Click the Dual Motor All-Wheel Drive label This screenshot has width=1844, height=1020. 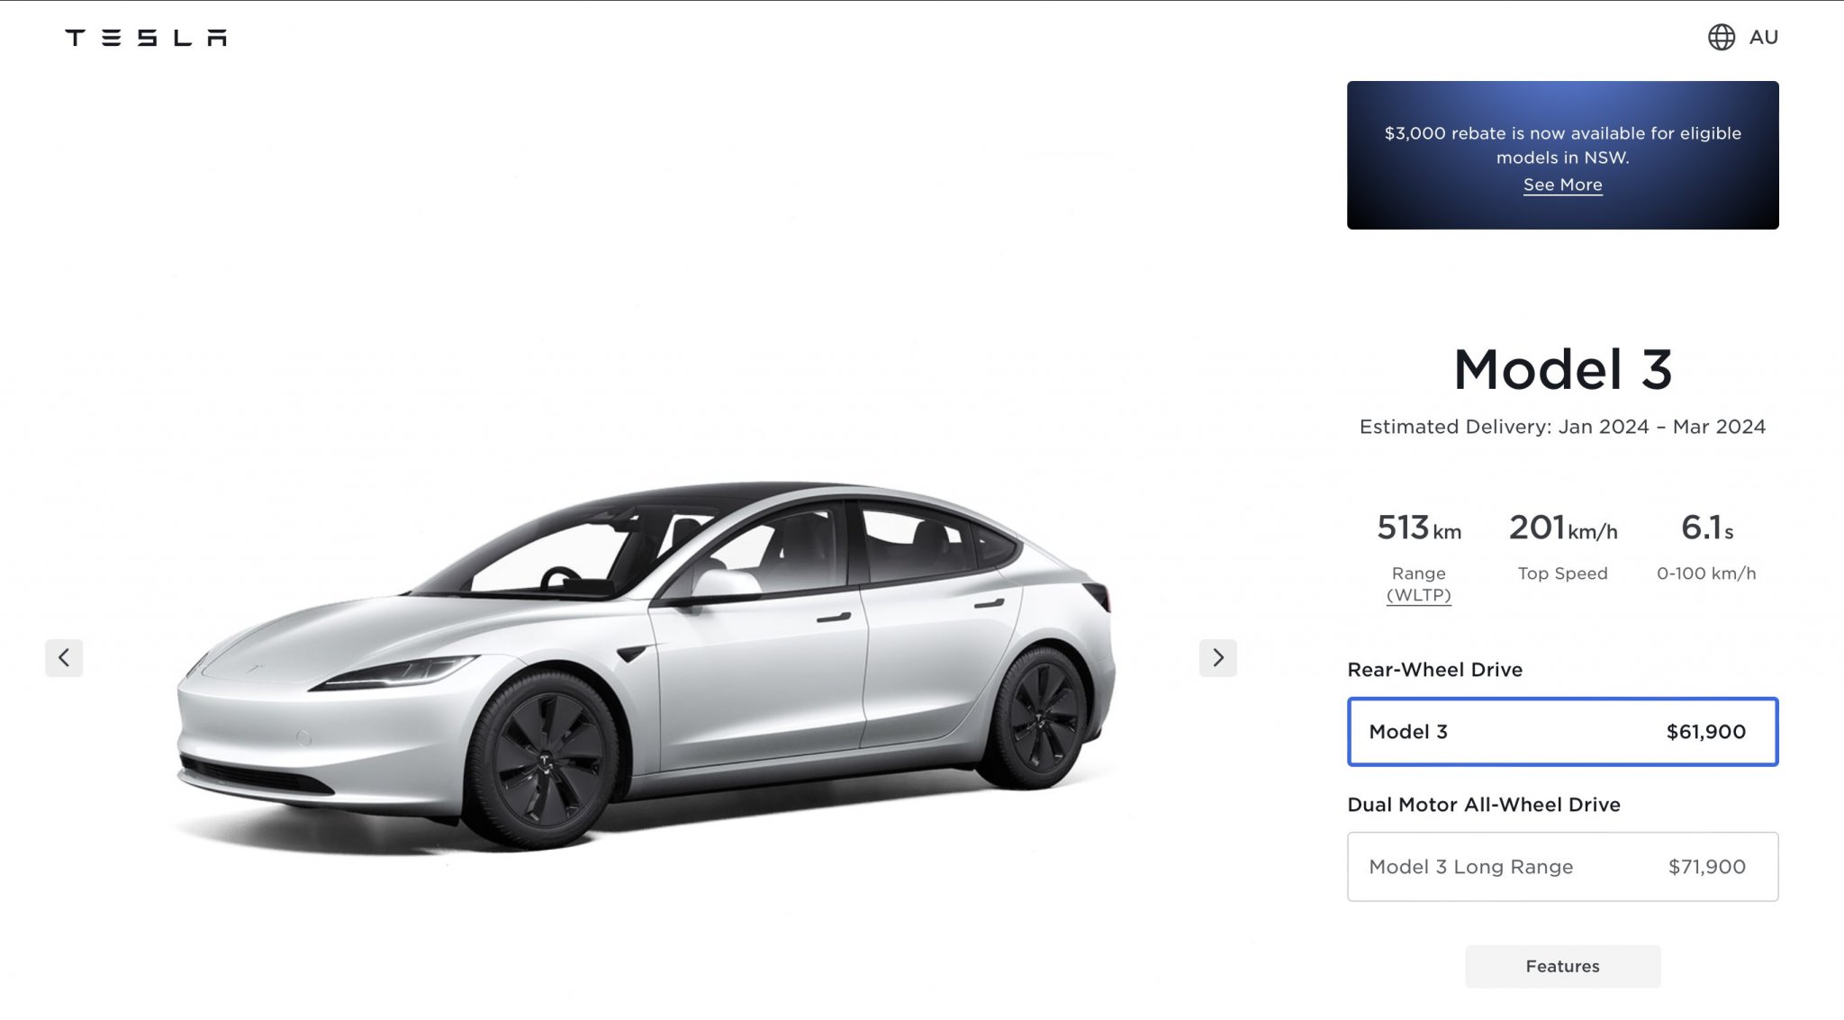pos(1483,805)
